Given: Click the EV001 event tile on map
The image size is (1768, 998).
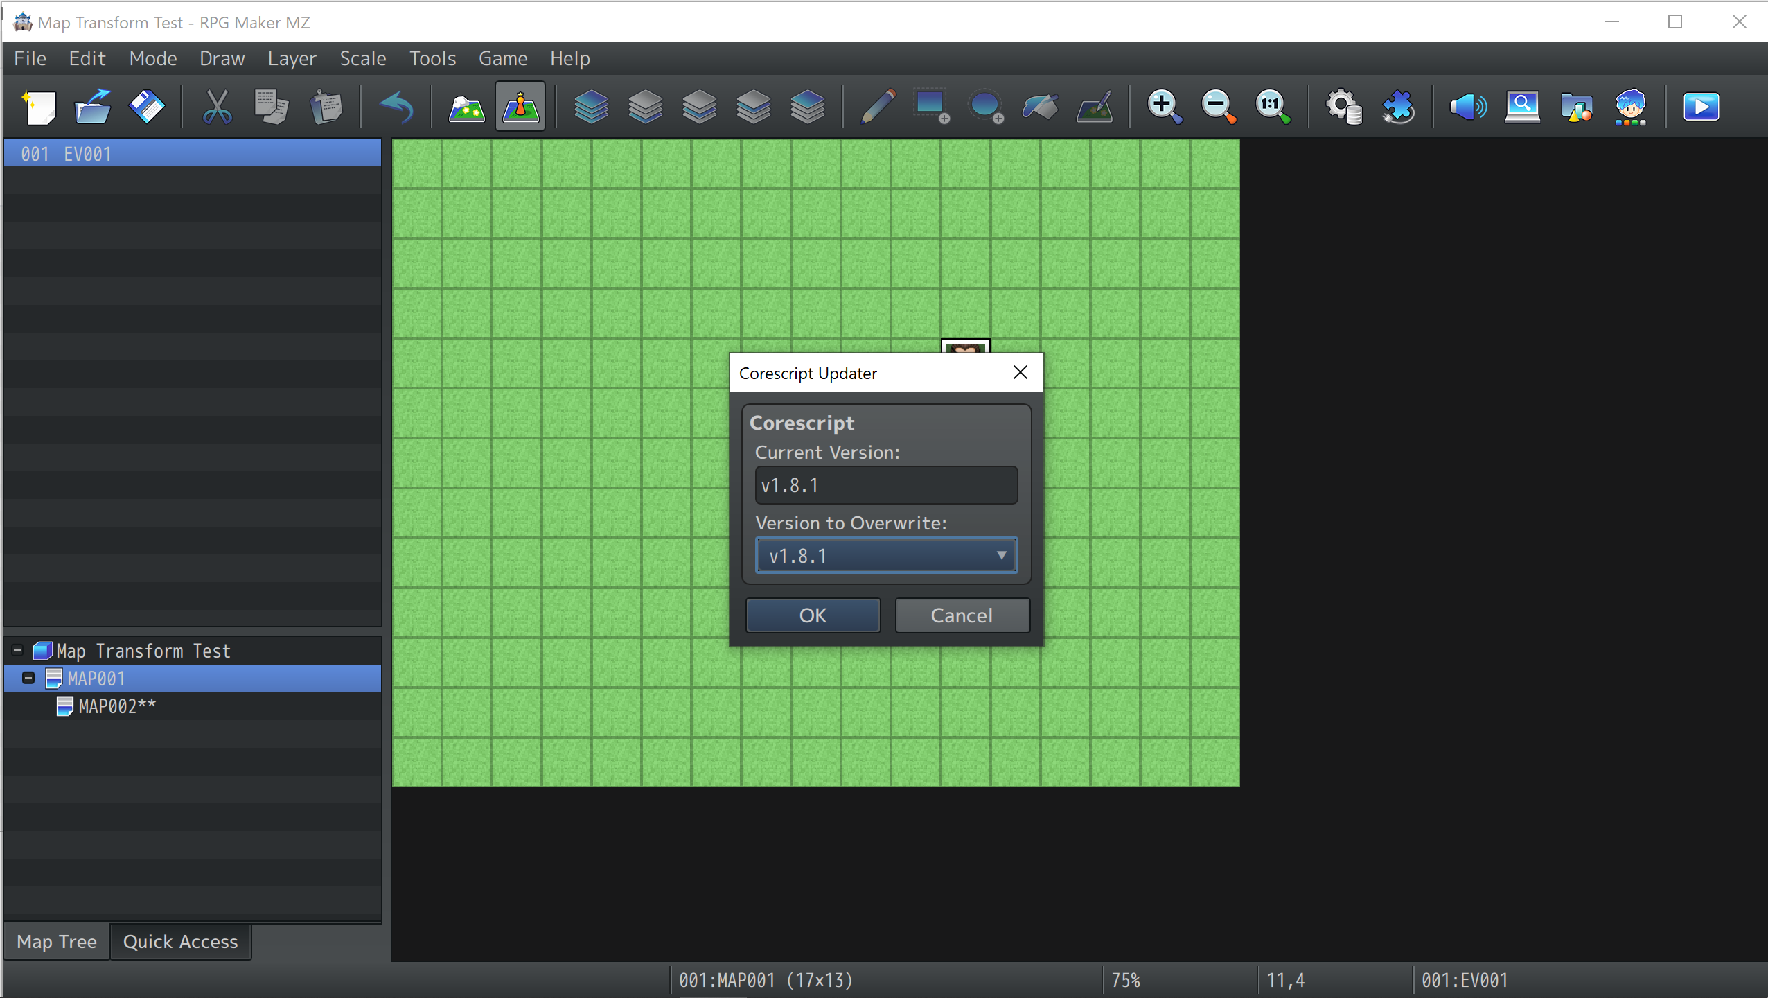Looking at the screenshot, I should coord(965,347).
